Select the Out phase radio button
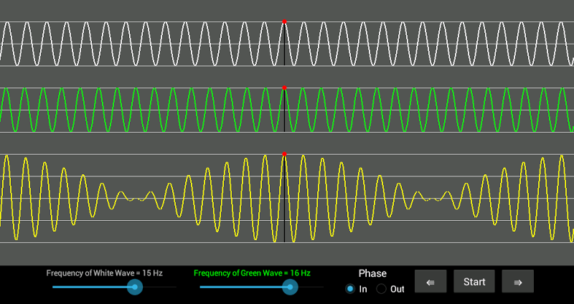 pos(382,289)
